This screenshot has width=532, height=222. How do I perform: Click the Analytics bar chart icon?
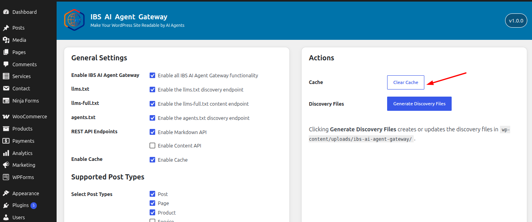6,153
